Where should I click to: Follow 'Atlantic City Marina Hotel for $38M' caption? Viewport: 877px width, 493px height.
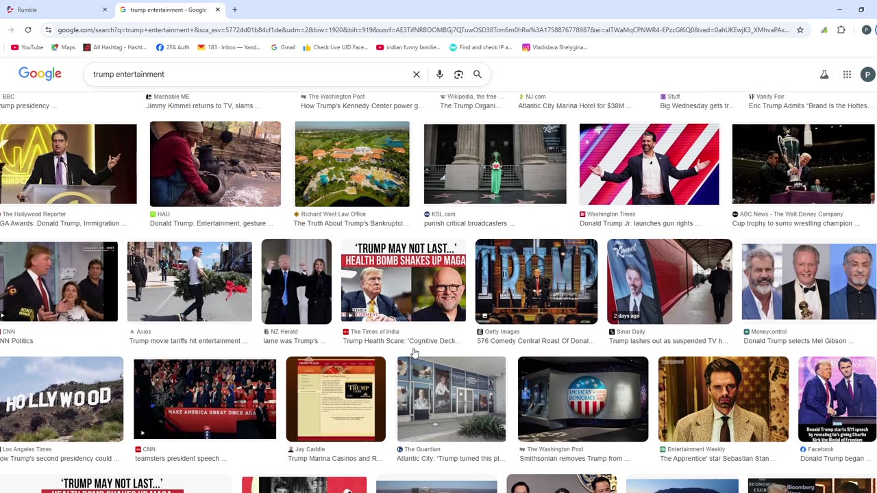click(x=575, y=106)
